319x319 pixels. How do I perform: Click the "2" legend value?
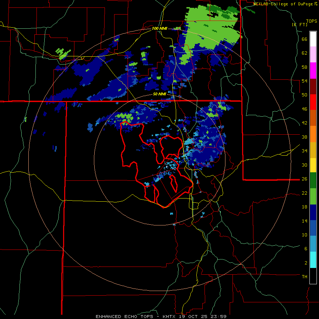pyautogui.click(x=306, y=263)
